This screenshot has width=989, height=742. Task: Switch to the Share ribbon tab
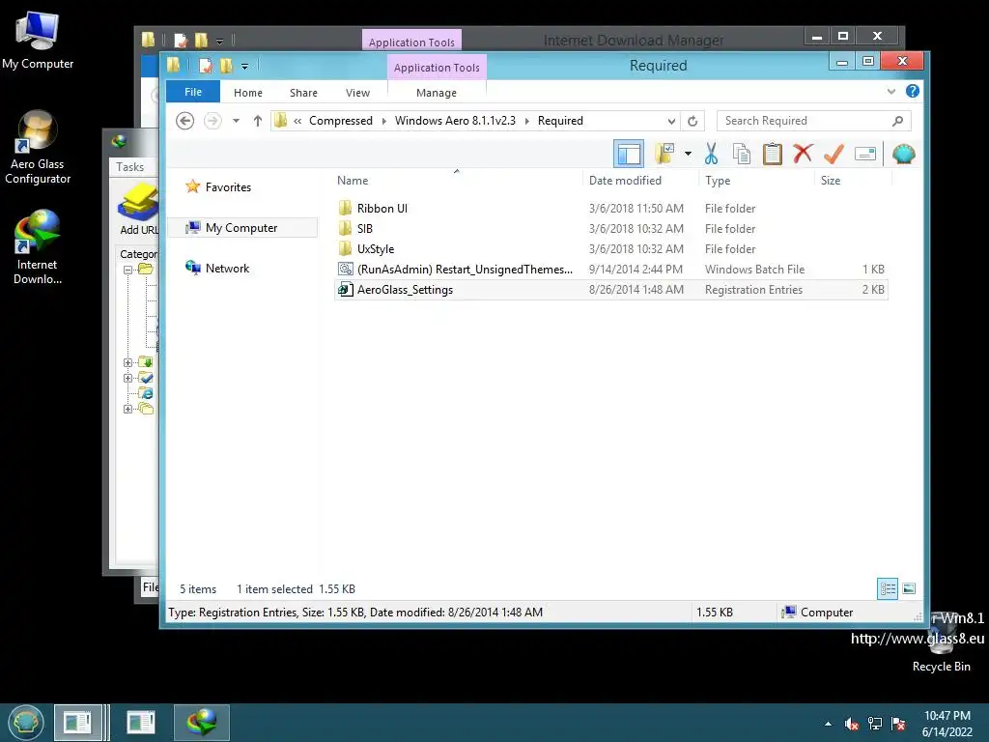coord(303,93)
